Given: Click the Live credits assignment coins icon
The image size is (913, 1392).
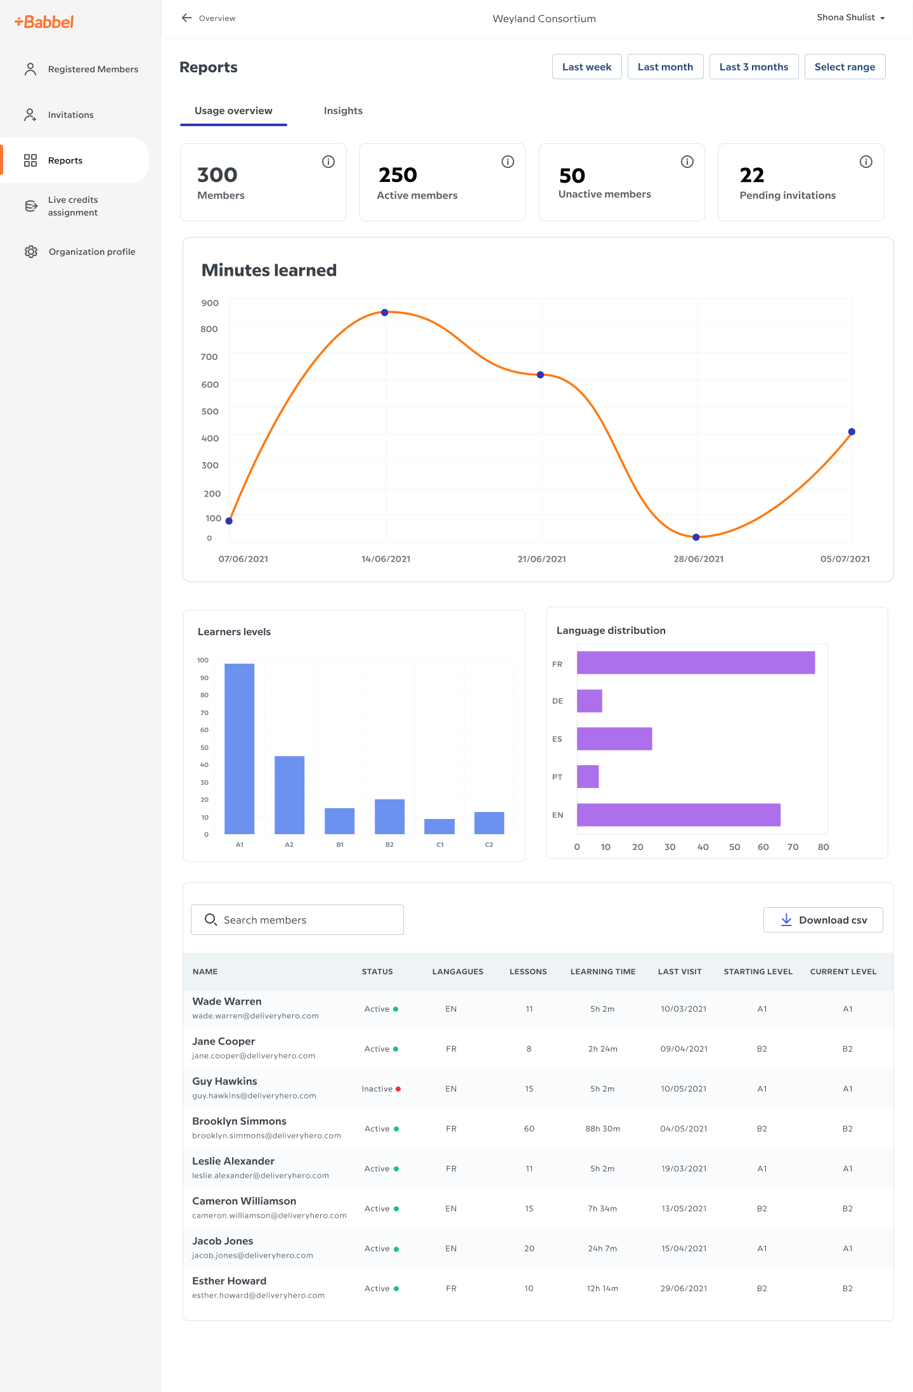Looking at the screenshot, I should click(x=31, y=206).
